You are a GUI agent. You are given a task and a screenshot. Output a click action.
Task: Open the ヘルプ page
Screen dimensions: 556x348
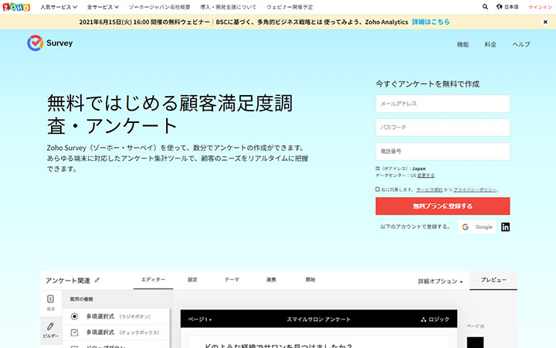coord(521,44)
